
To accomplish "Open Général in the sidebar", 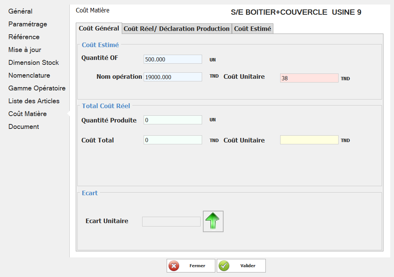I will pyautogui.click(x=20, y=11).
